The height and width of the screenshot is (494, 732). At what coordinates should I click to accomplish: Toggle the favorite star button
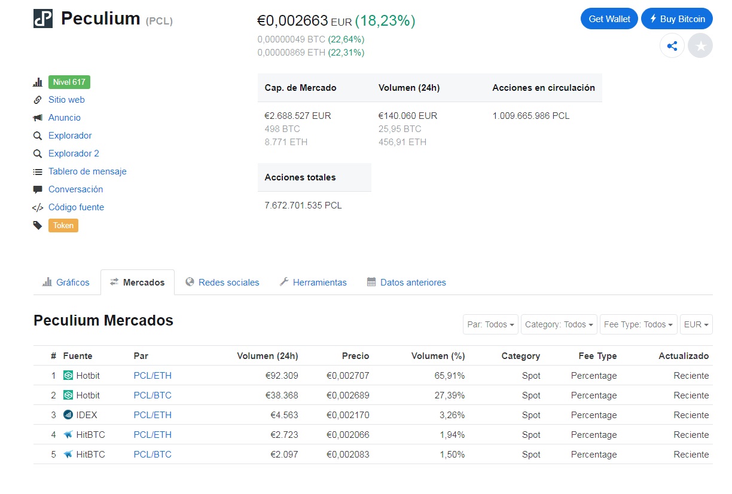pyautogui.click(x=700, y=46)
